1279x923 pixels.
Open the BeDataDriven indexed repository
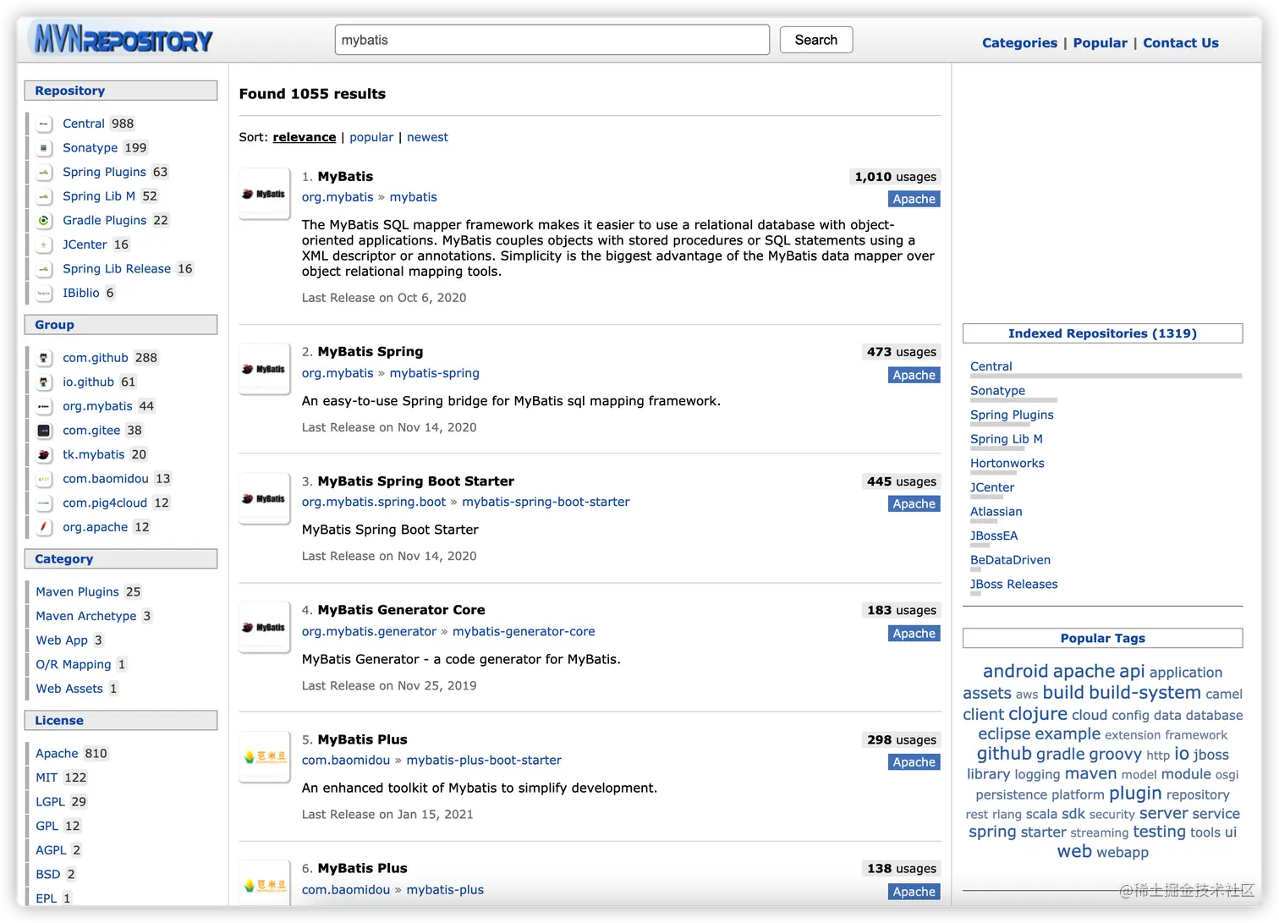click(x=1010, y=560)
